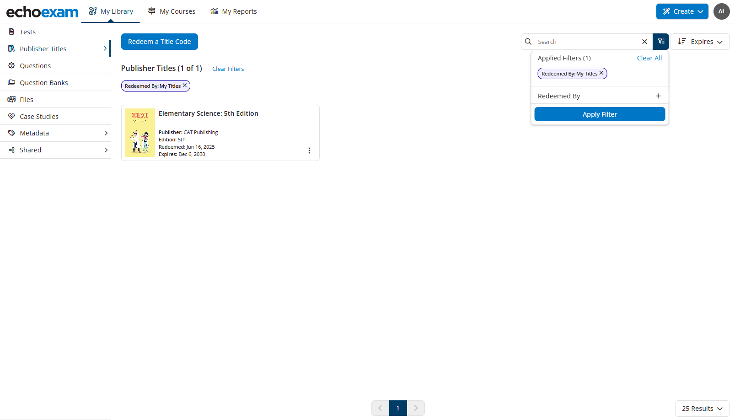Select Tests in the sidebar
Screen dimensions: 740x420
pos(55,32)
